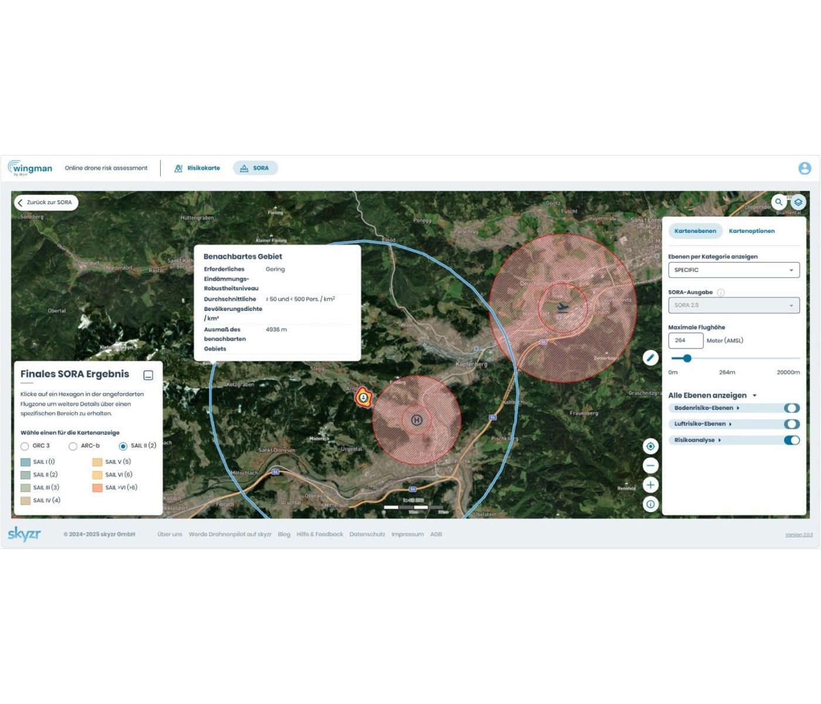The height and width of the screenshot is (704, 821).
Task: Zoom in using the plus icon
Action: (650, 485)
